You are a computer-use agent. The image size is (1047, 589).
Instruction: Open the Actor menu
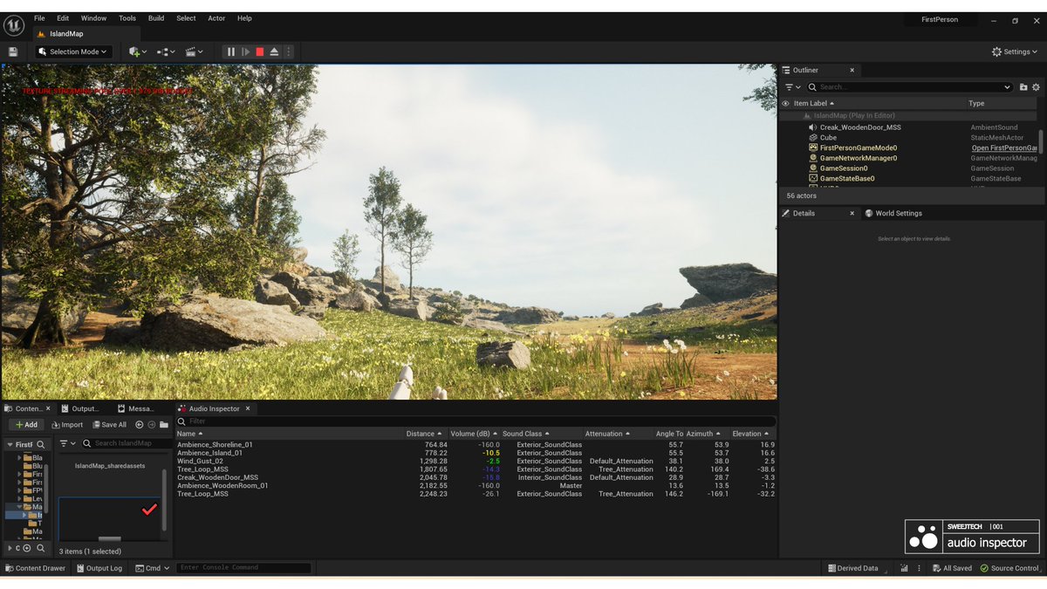click(216, 18)
